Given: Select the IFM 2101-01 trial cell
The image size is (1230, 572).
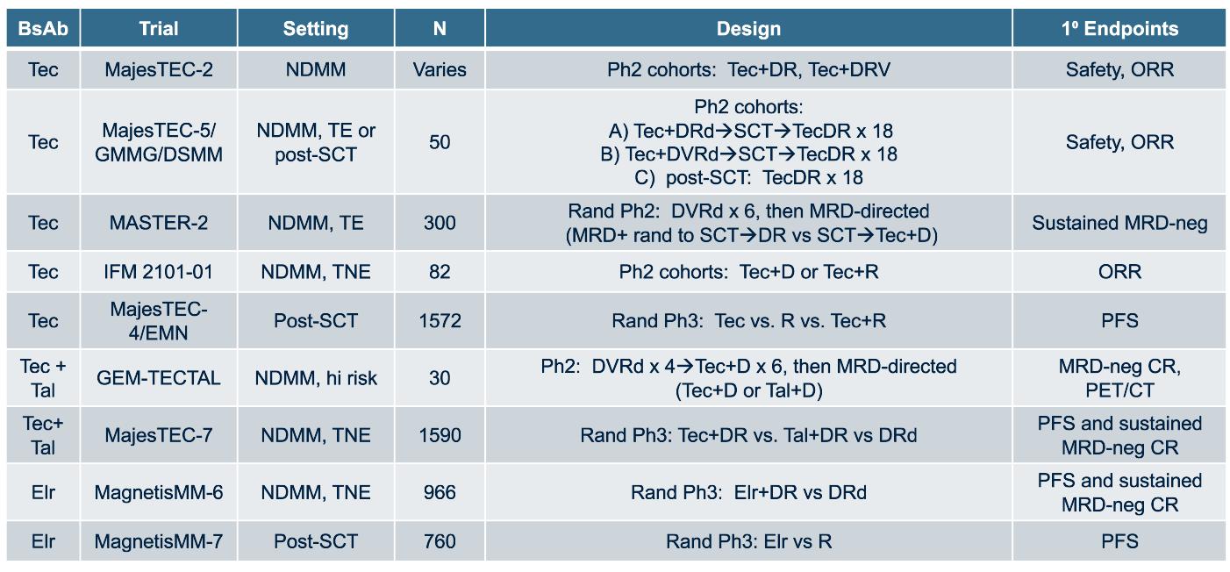Looking at the screenshot, I should pyautogui.click(x=158, y=272).
